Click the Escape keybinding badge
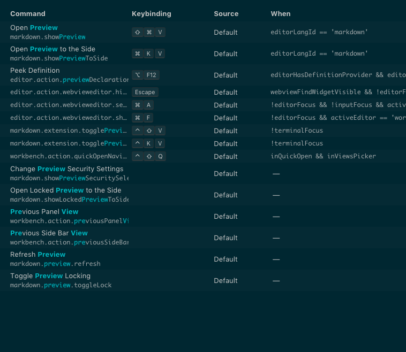 click(x=145, y=92)
